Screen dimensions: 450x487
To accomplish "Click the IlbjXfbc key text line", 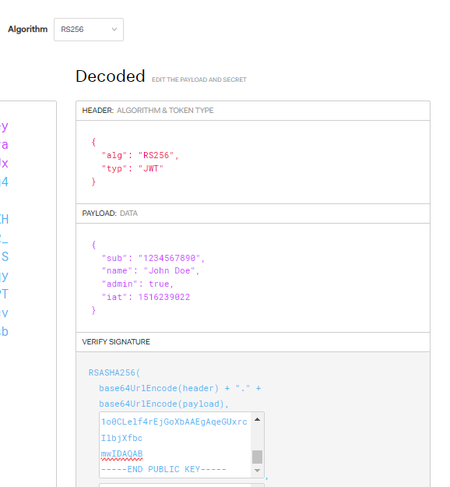I will pyautogui.click(x=121, y=438).
